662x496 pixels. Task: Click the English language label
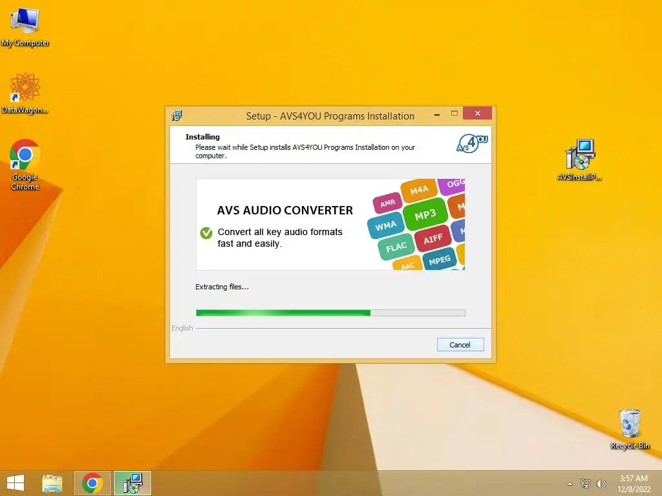coord(182,328)
